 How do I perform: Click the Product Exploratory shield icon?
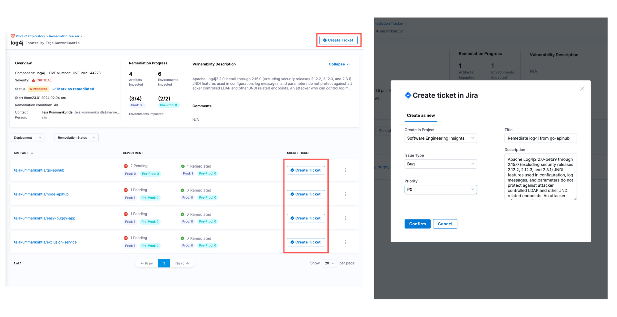click(13, 36)
